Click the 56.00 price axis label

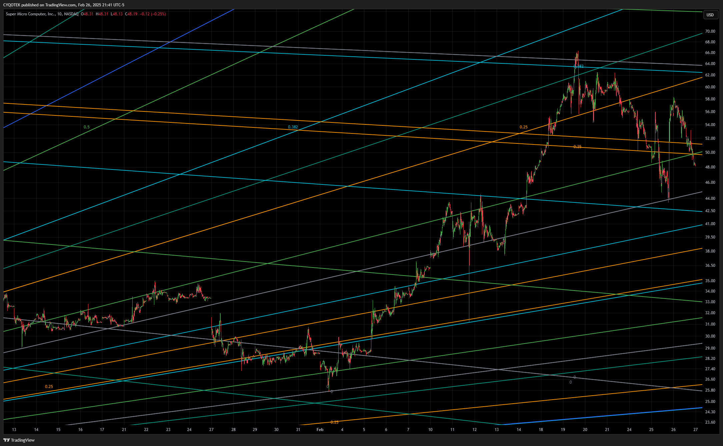[x=710, y=112]
